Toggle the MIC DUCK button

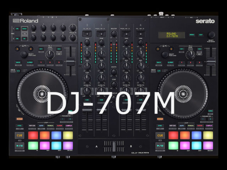[24, 29]
